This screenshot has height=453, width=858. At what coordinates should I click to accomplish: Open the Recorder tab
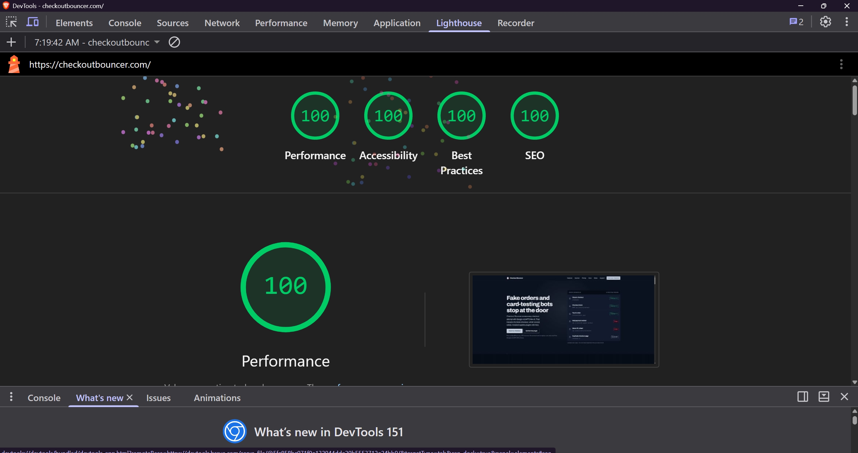point(516,23)
